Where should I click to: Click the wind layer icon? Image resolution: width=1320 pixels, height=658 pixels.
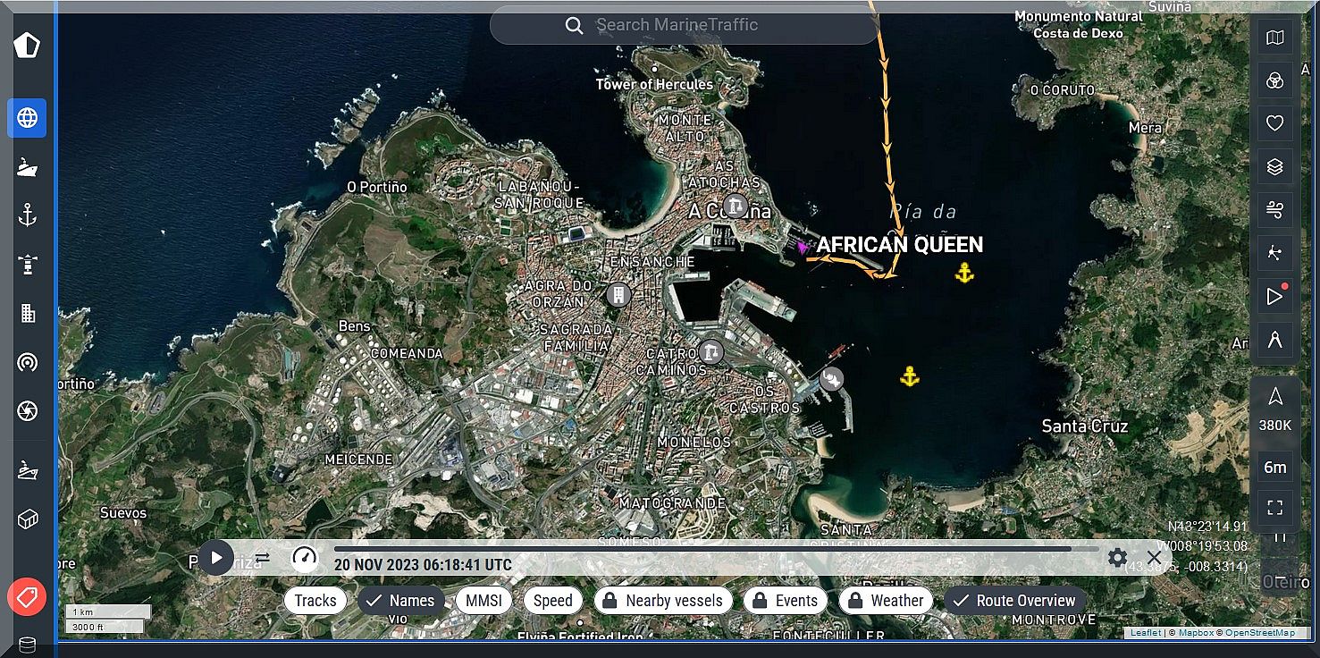pyautogui.click(x=1274, y=210)
